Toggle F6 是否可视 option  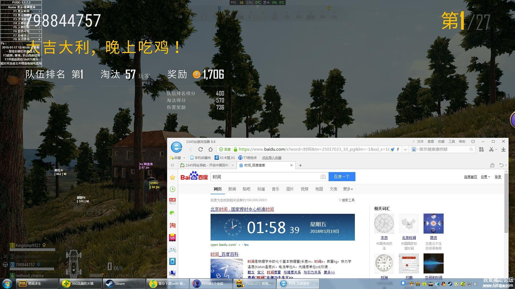(x=21, y=31)
